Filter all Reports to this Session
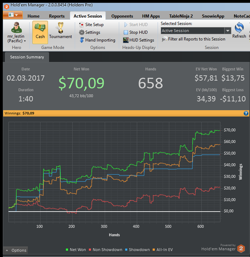The height and width of the screenshot is (257, 250). click(193, 39)
